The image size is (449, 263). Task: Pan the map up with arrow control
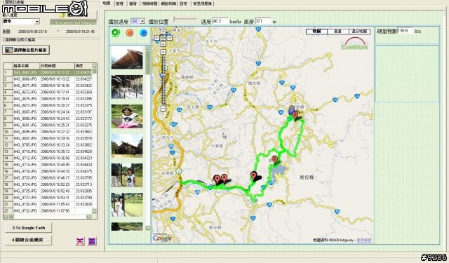click(x=163, y=32)
